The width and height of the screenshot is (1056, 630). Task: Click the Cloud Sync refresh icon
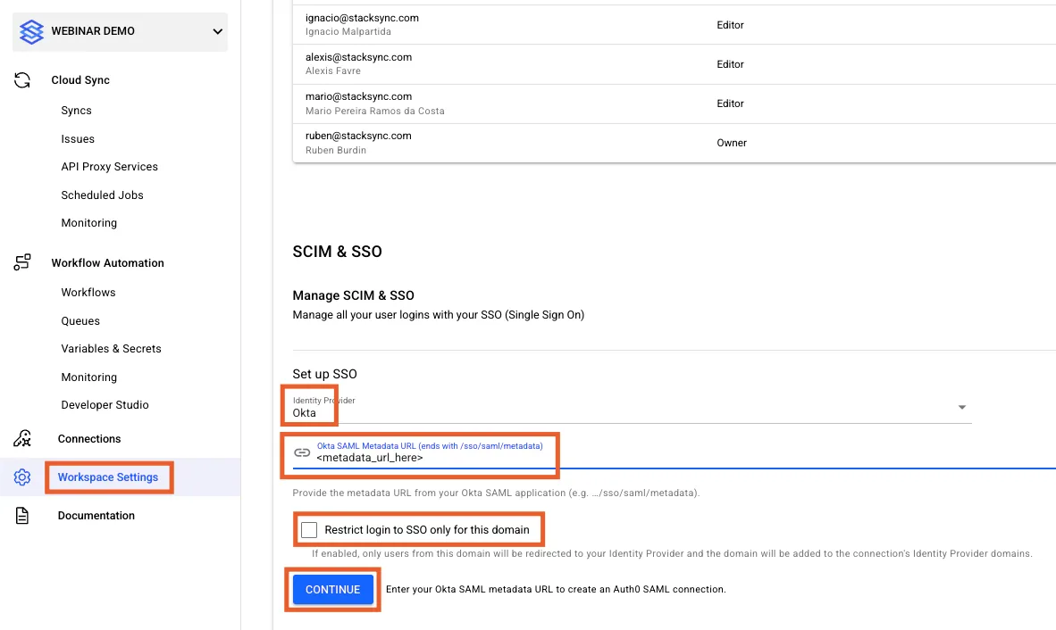(22, 80)
